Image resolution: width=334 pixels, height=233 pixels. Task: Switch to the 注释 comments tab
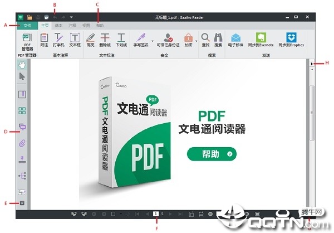[x=72, y=26]
